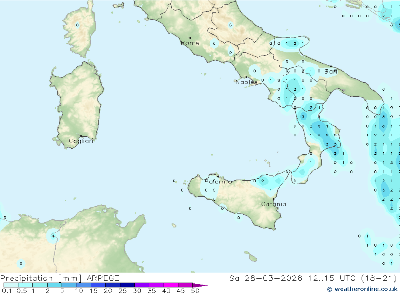
Task: Click legend label '25'
Action: [x=122, y=291]
